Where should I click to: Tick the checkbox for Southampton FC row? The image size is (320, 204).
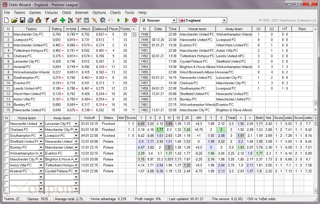point(7,136)
